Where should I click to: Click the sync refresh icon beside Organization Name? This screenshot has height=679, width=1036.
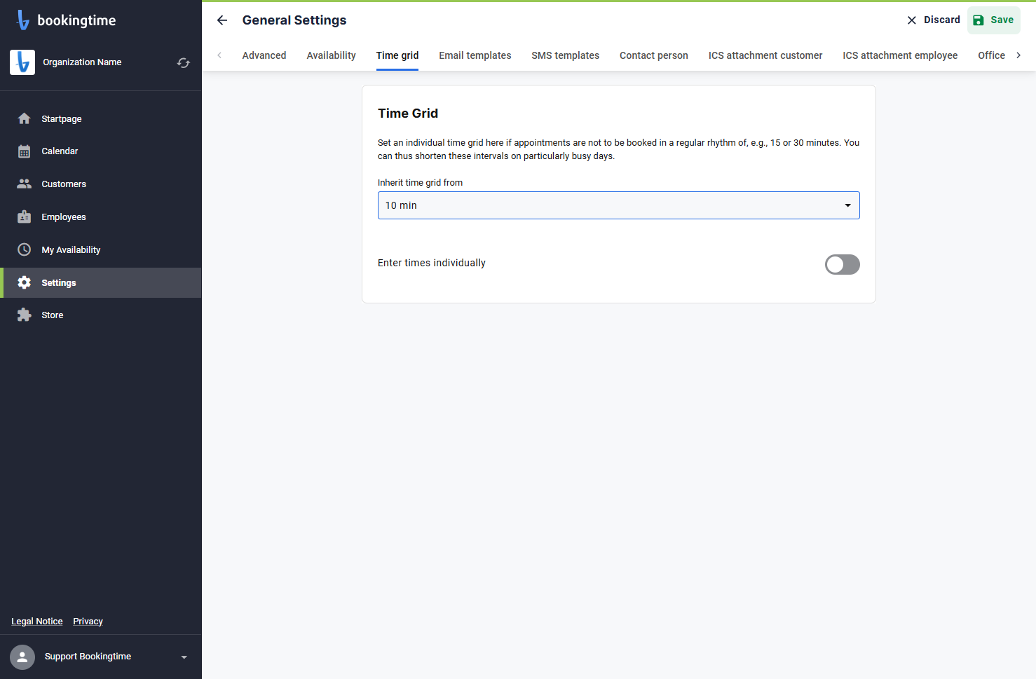pos(184,63)
